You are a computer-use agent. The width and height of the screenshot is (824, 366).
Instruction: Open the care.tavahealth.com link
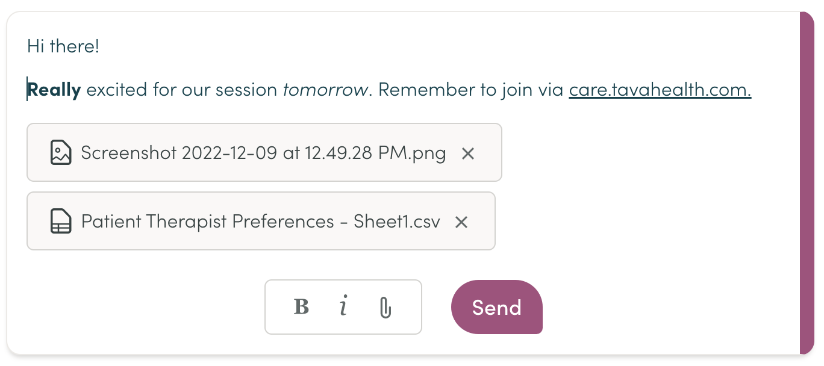tap(660, 90)
